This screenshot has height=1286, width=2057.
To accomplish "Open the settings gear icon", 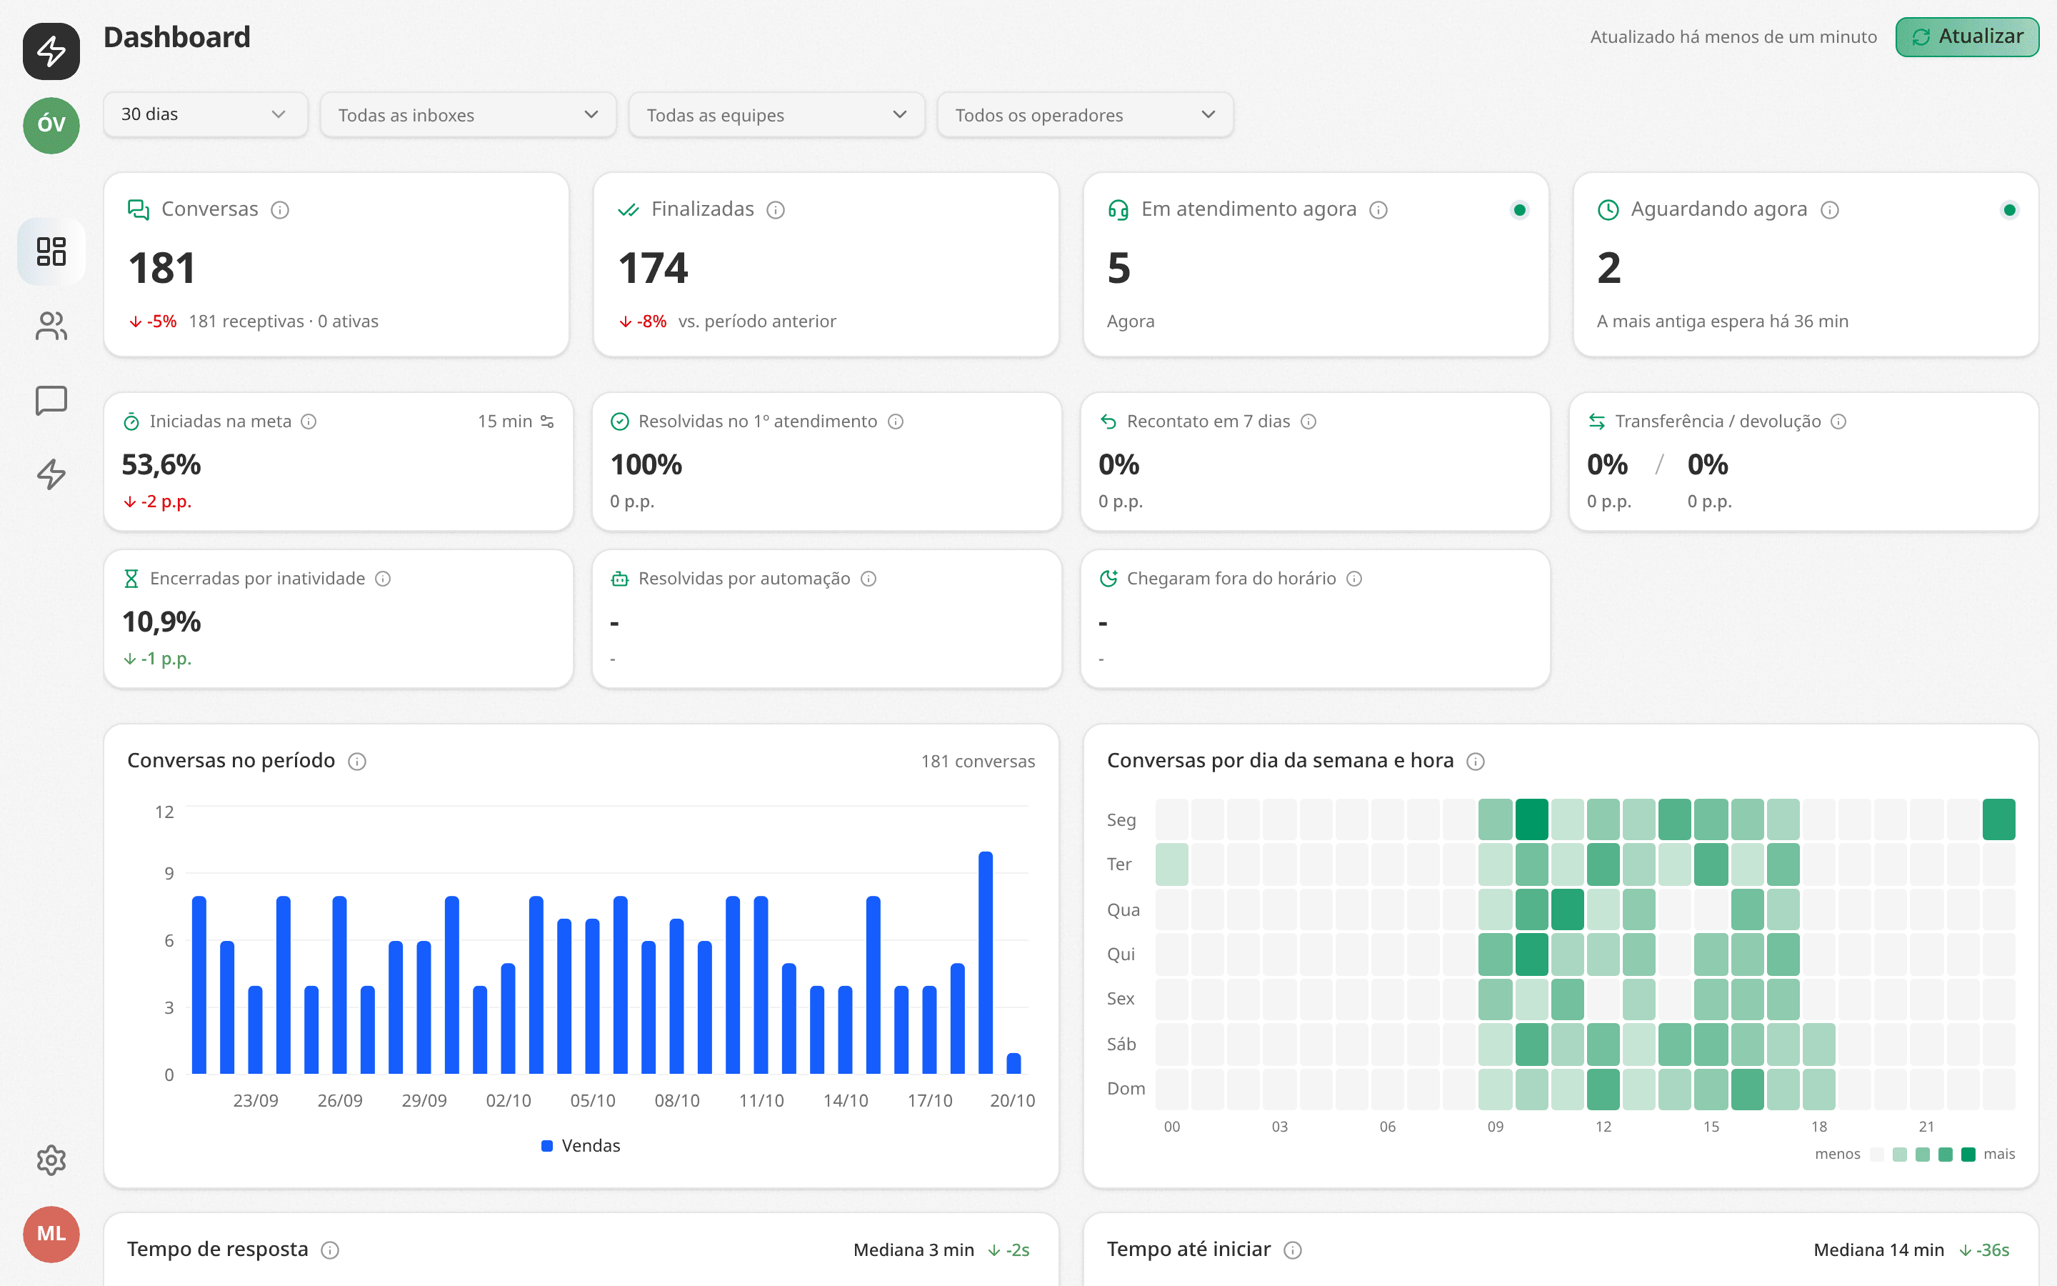I will tap(51, 1160).
